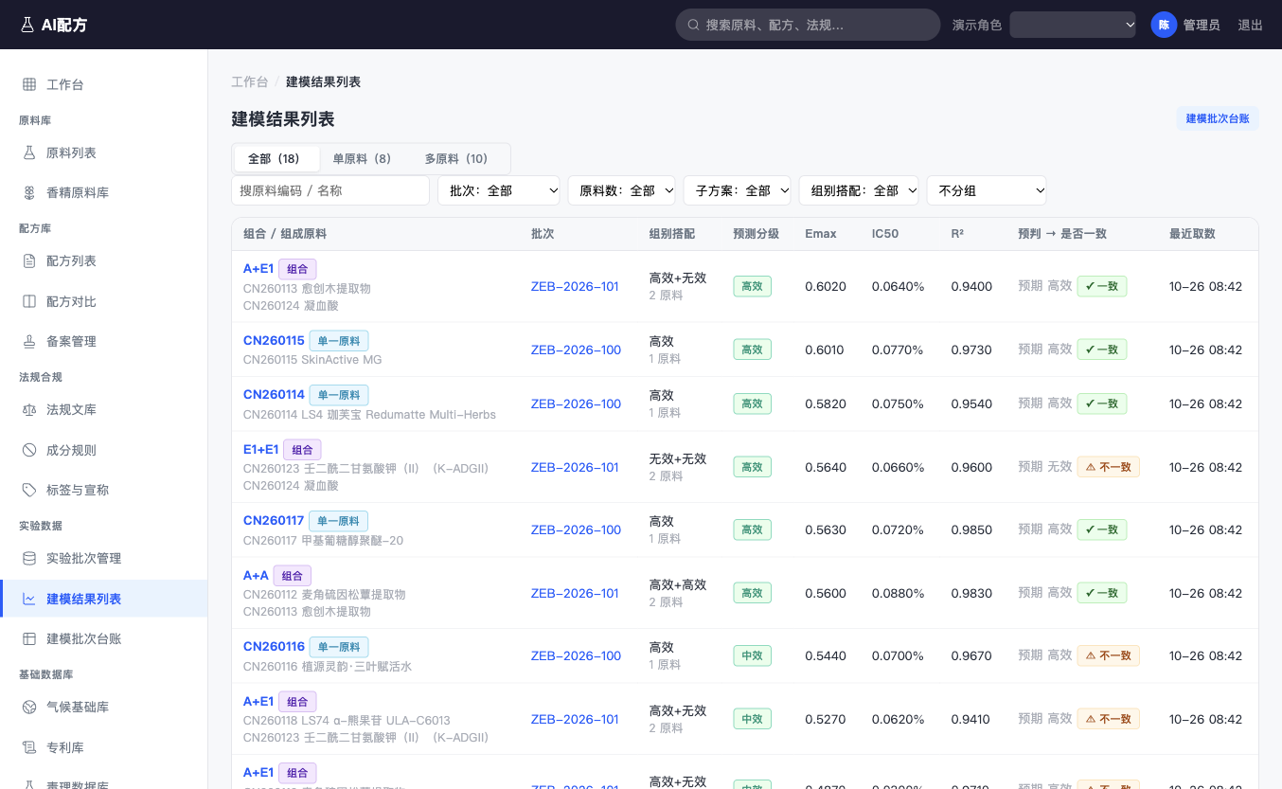Click the 实验批次管理 database icon
This screenshot has width=1282, height=789.
(29, 558)
